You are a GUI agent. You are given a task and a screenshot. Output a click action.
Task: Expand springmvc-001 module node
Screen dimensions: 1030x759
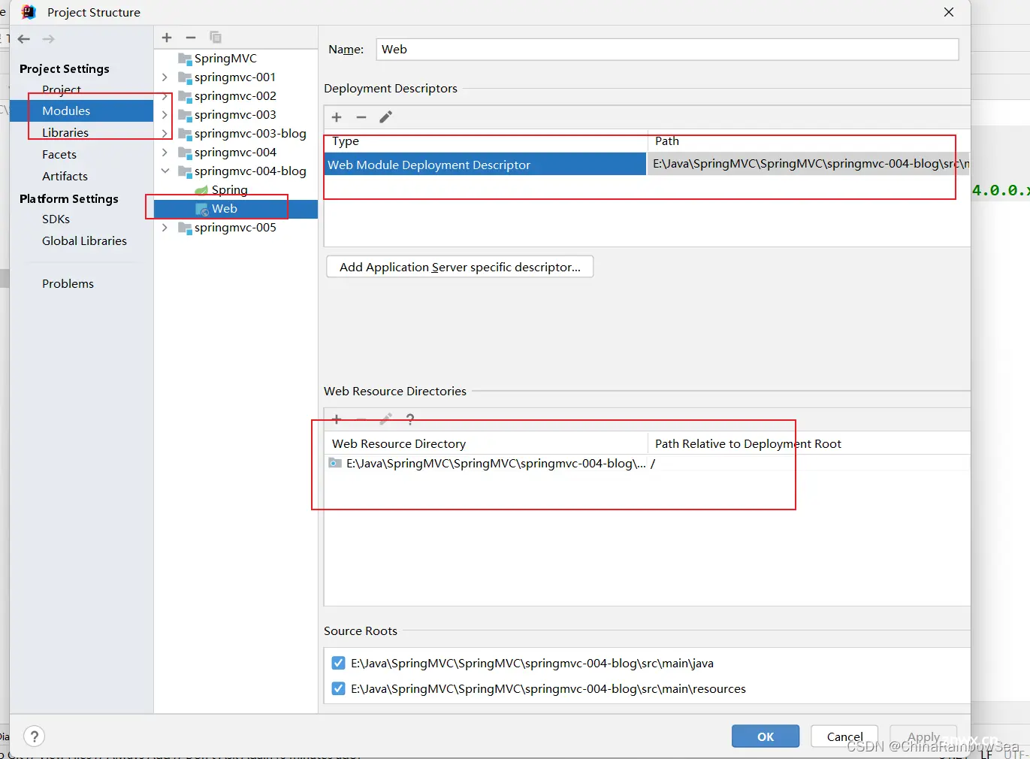click(x=165, y=77)
